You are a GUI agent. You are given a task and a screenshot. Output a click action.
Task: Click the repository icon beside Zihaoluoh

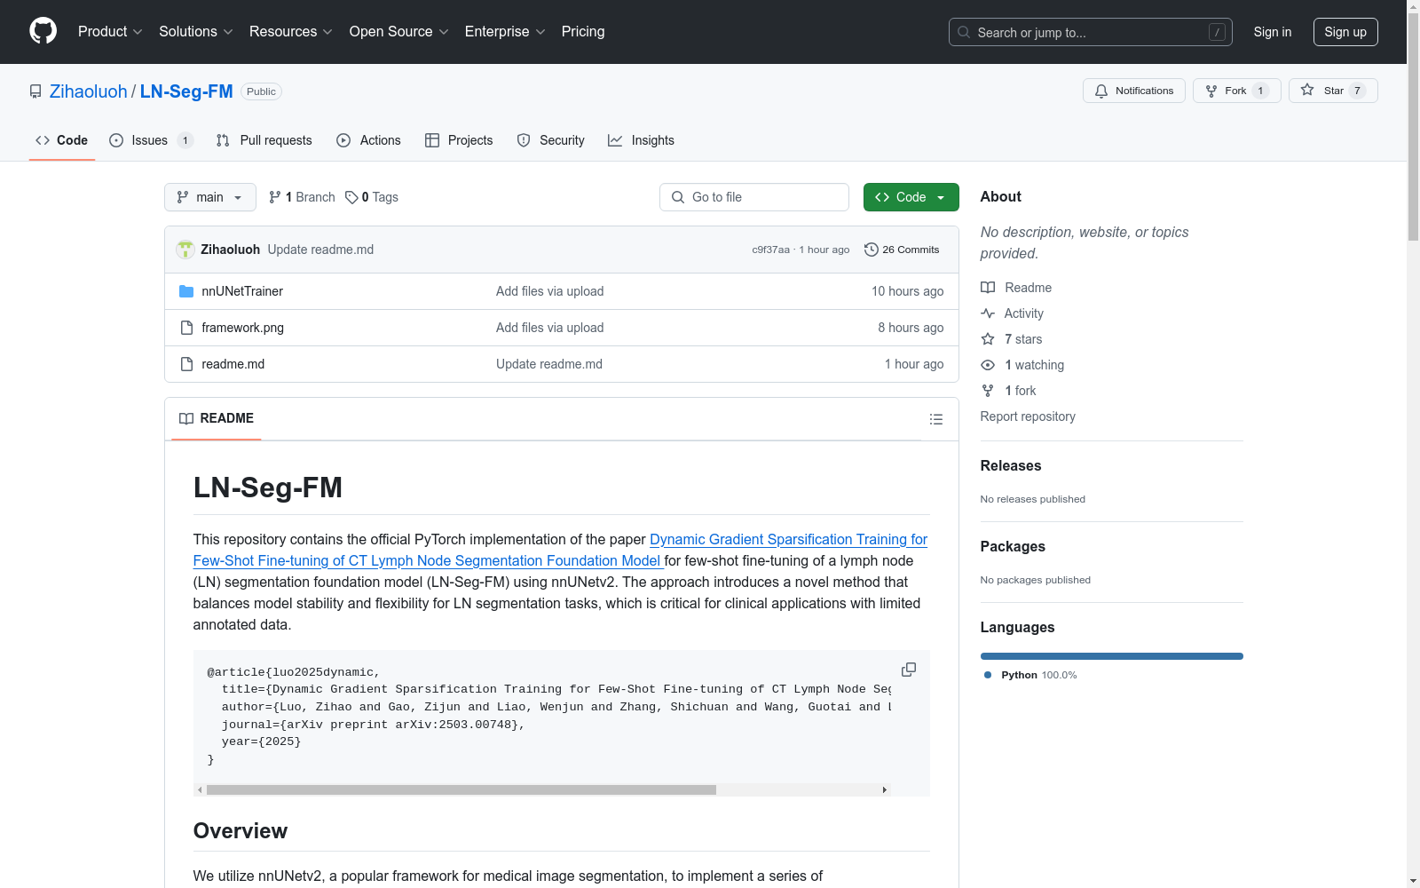[x=35, y=91]
